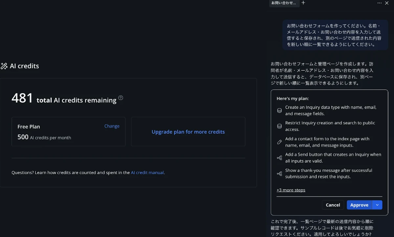394x237 pixels.
Task: Select the お問い合わせ chat tab
Action: (x=284, y=3)
